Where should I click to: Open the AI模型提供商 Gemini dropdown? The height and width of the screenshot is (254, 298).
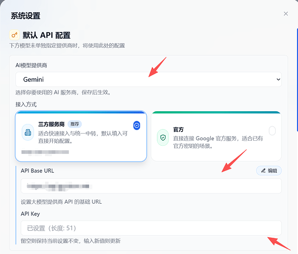pos(148,79)
